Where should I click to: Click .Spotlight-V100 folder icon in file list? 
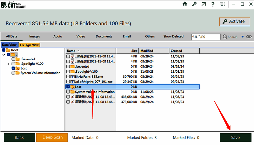72,71
